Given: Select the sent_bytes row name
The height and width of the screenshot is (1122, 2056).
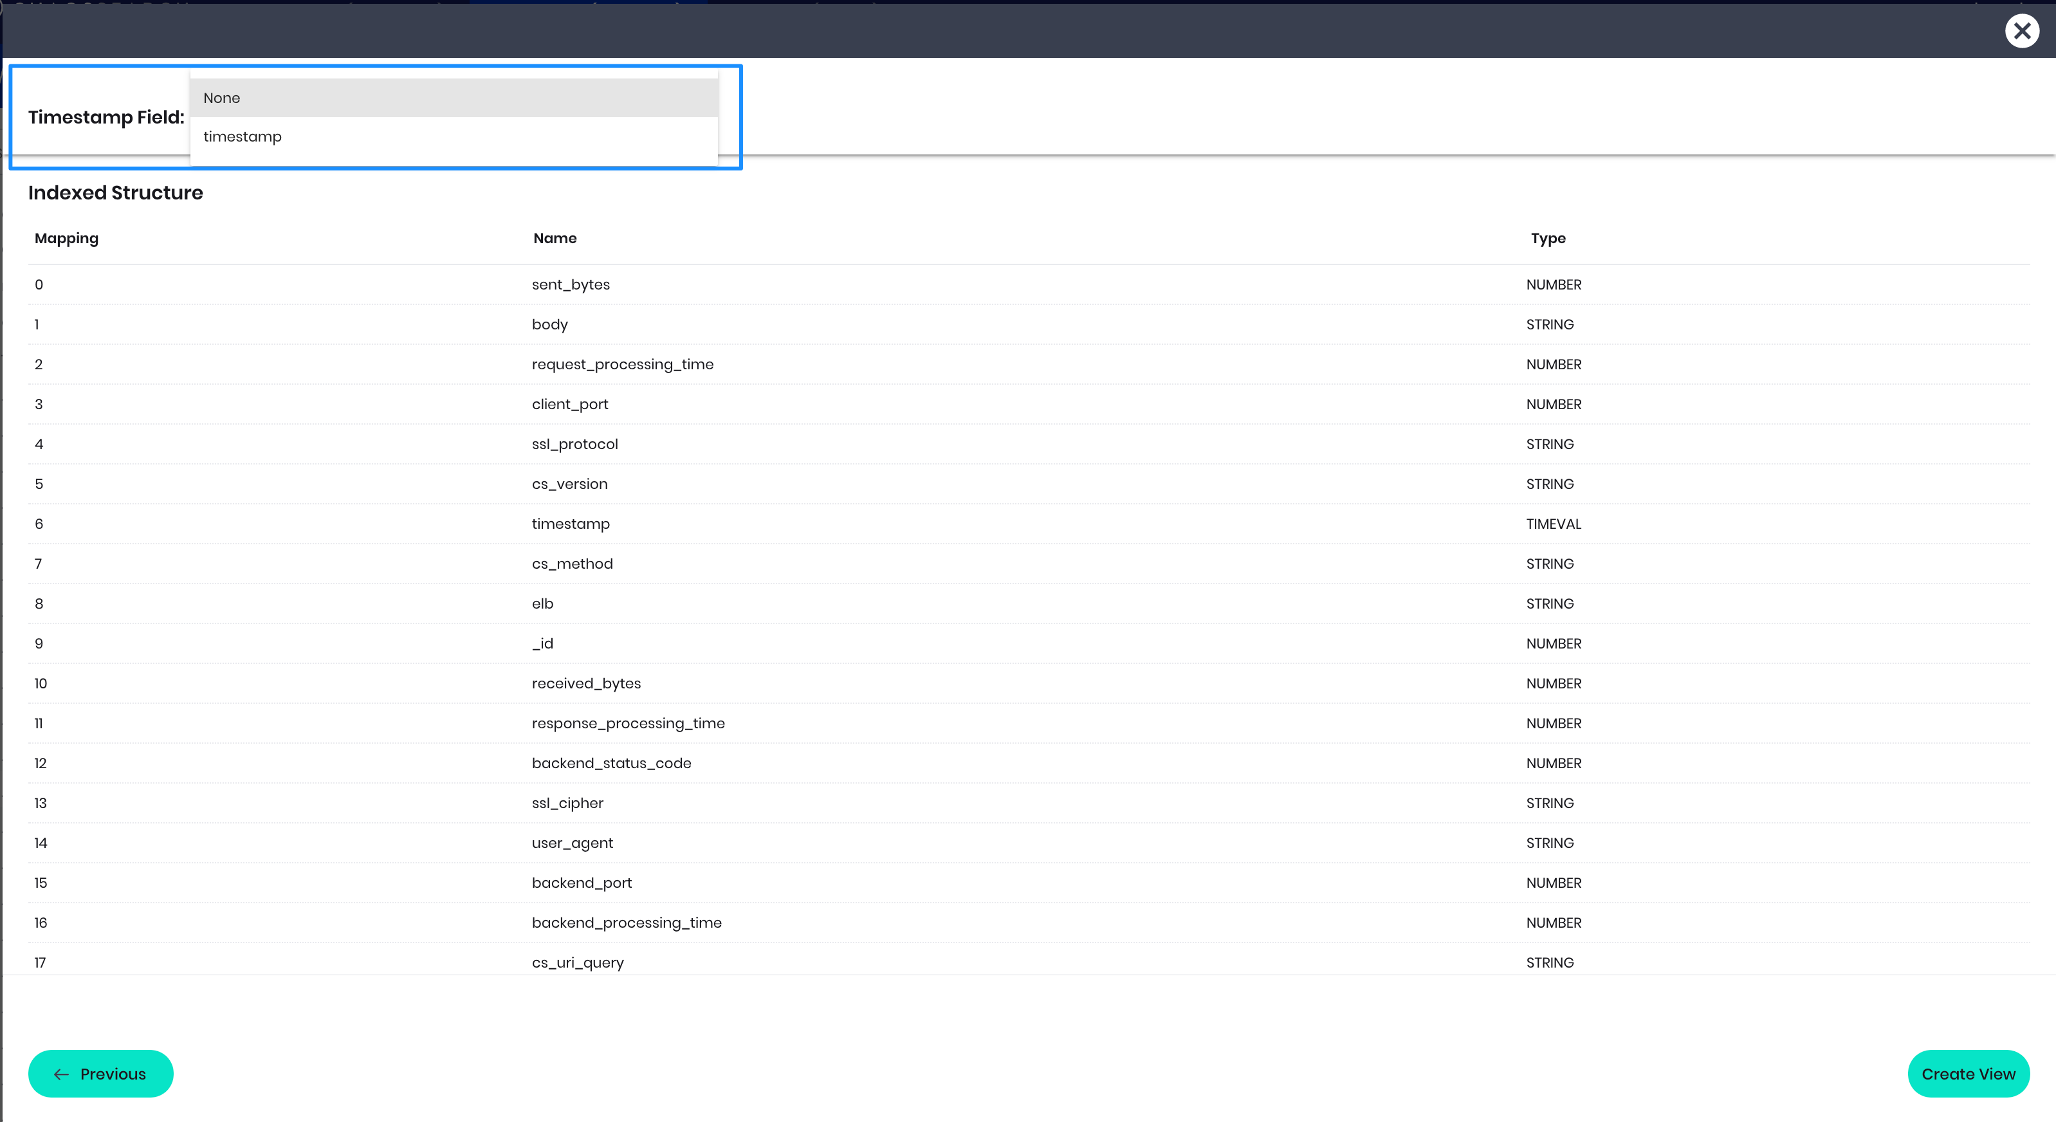Looking at the screenshot, I should pos(571,285).
